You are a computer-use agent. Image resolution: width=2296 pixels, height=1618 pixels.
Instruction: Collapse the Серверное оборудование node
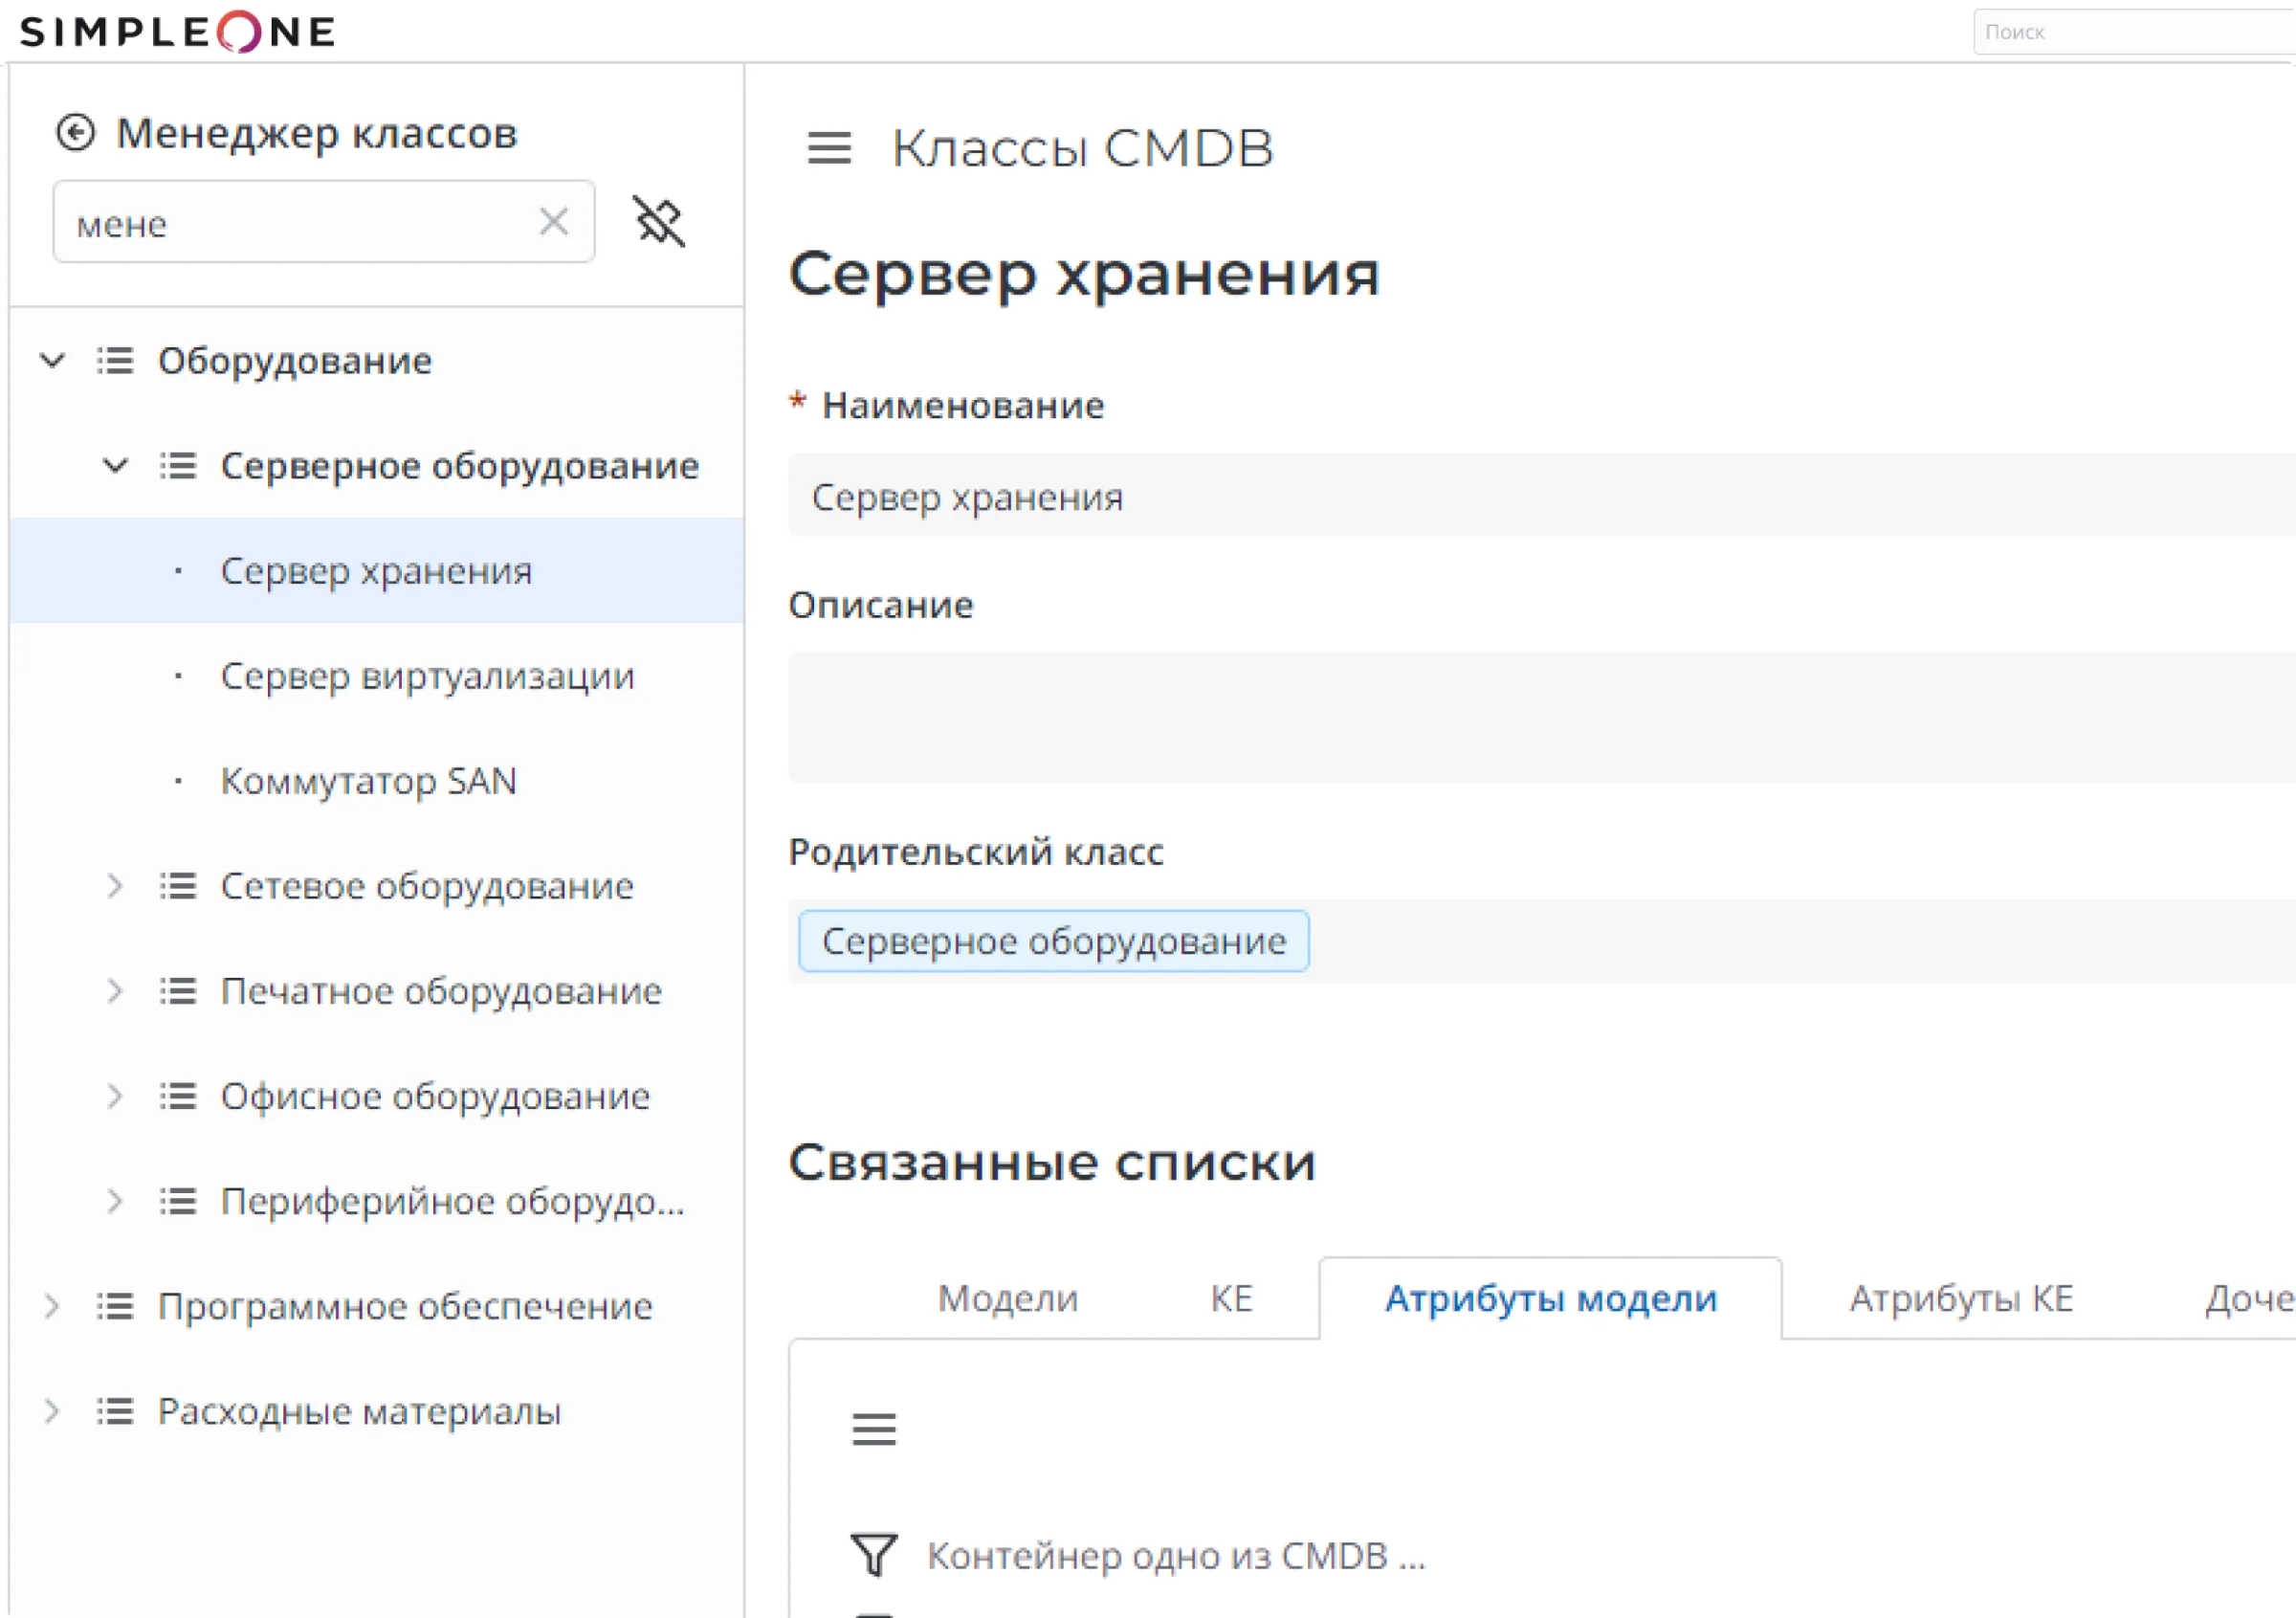tap(115, 466)
